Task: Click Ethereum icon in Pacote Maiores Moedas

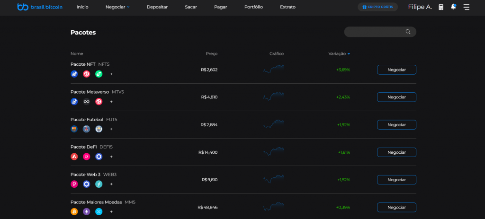Action: [87, 211]
